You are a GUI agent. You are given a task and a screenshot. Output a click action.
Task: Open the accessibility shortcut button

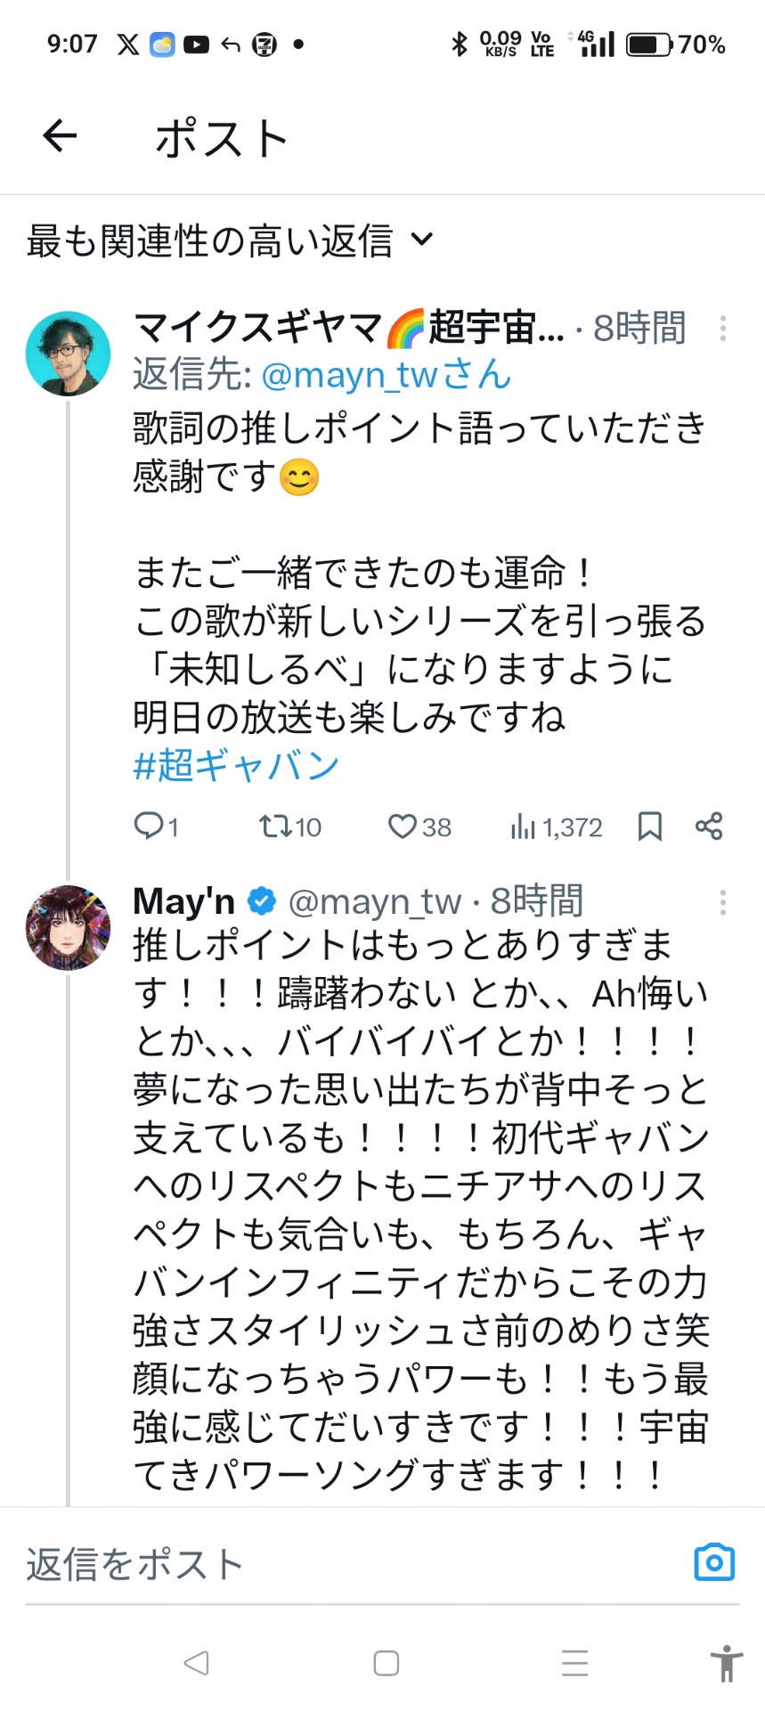(727, 1663)
